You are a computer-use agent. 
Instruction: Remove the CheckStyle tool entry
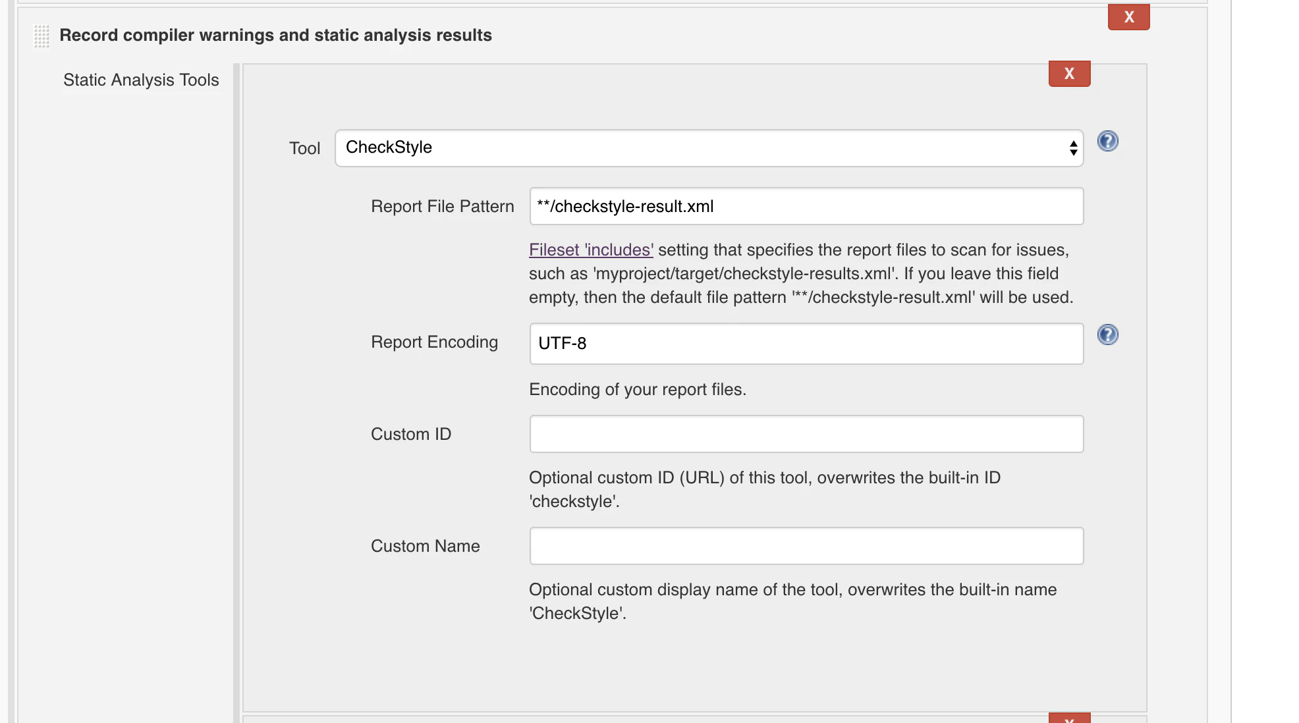tap(1069, 73)
